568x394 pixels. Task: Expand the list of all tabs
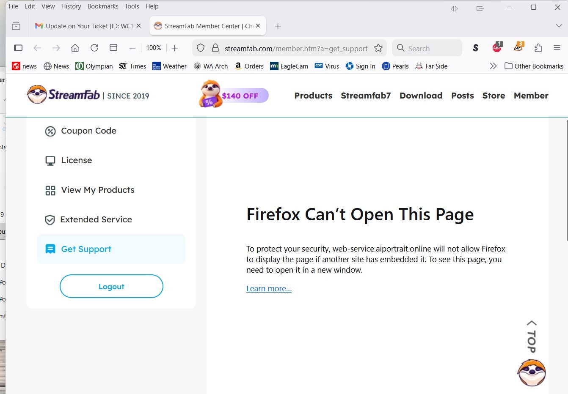pos(559,26)
